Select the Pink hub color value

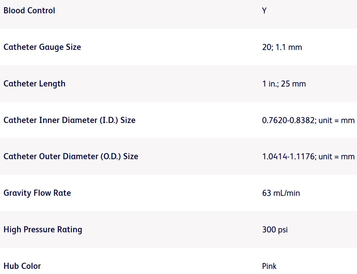[x=269, y=266]
